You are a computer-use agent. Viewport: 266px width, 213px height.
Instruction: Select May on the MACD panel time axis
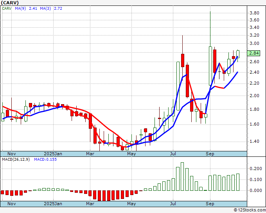click(132, 204)
